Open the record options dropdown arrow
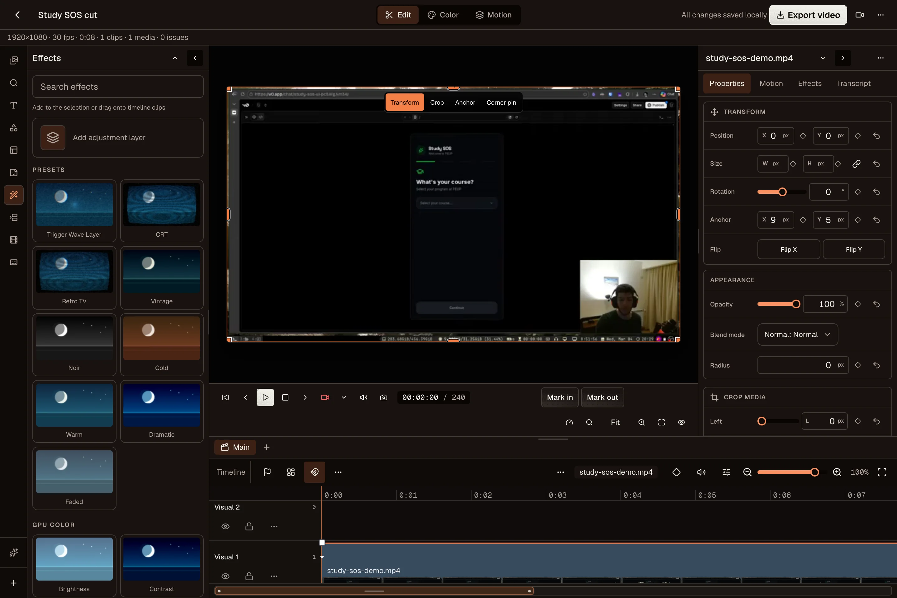Viewport: 897px width, 598px height. point(344,397)
